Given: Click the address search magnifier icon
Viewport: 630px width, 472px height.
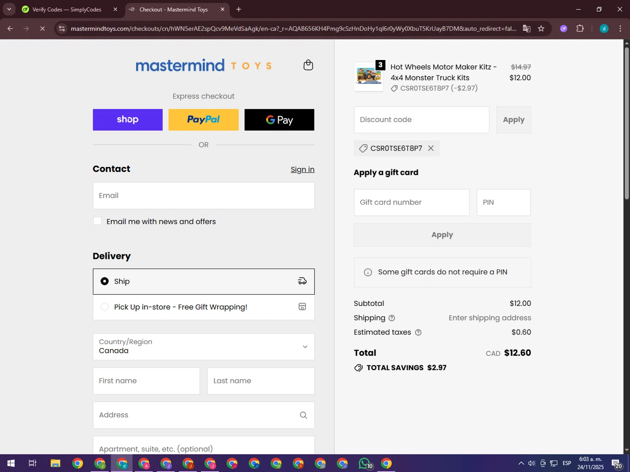Looking at the screenshot, I should click(303, 415).
